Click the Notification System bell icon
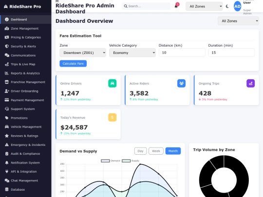Image resolution: width=263 pixels, height=197 pixels. point(7,162)
